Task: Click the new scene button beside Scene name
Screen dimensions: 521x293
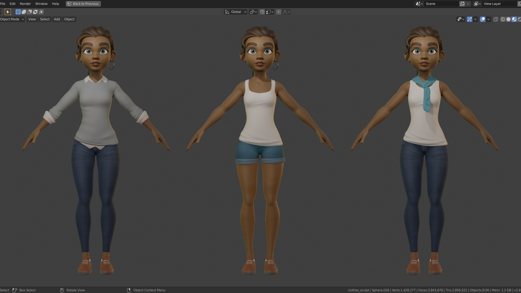Action: [x=462, y=4]
